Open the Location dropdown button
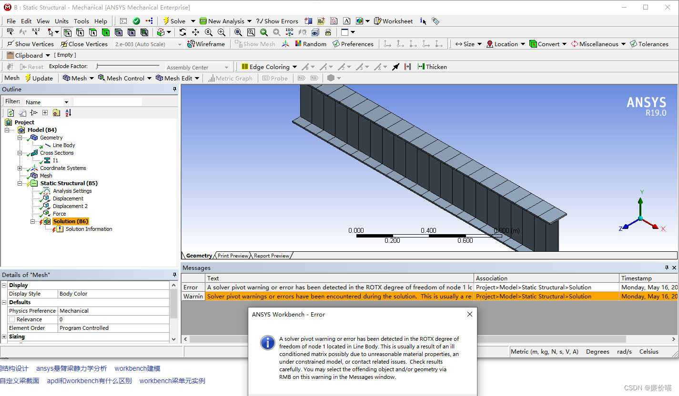The image size is (679, 396). point(506,44)
